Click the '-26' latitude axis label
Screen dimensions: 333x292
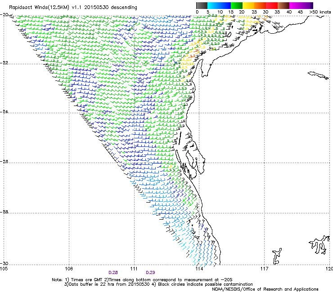coord(4,162)
